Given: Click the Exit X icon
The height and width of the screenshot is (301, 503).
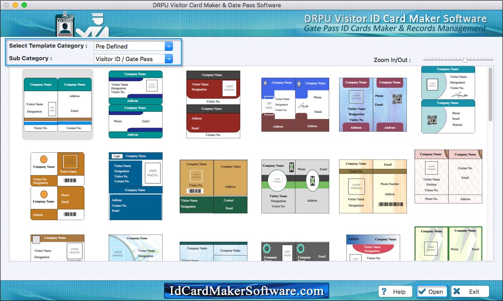Looking at the screenshot, I should pyautogui.click(x=457, y=292).
